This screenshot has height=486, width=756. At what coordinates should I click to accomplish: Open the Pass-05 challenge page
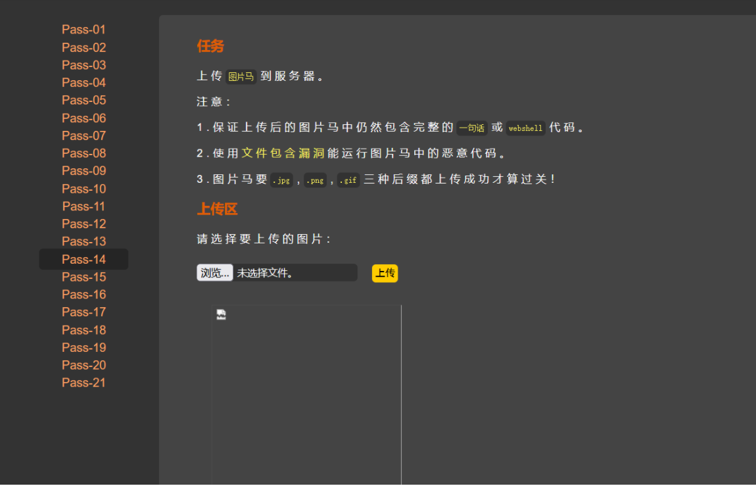(83, 100)
